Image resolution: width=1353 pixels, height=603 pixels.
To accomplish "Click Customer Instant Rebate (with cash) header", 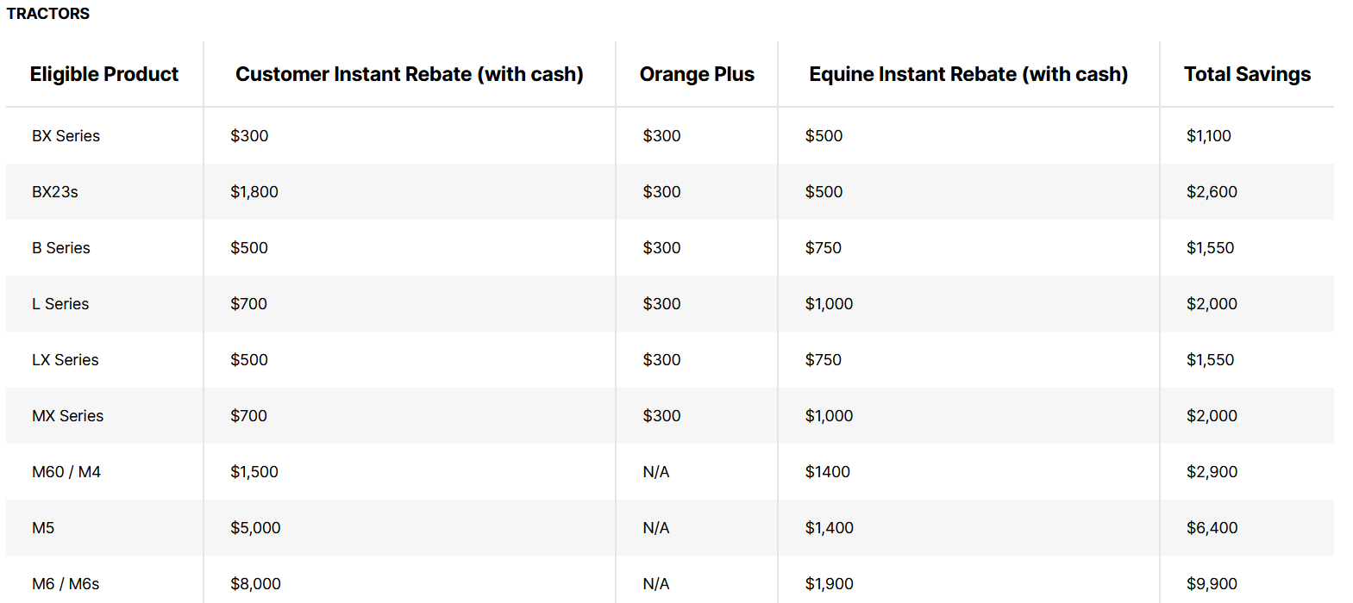I will coord(410,75).
